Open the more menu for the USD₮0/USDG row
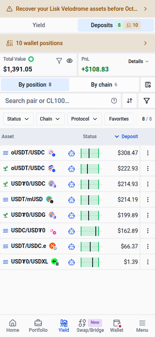This screenshot has height=337, width=155. coord(147,215)
